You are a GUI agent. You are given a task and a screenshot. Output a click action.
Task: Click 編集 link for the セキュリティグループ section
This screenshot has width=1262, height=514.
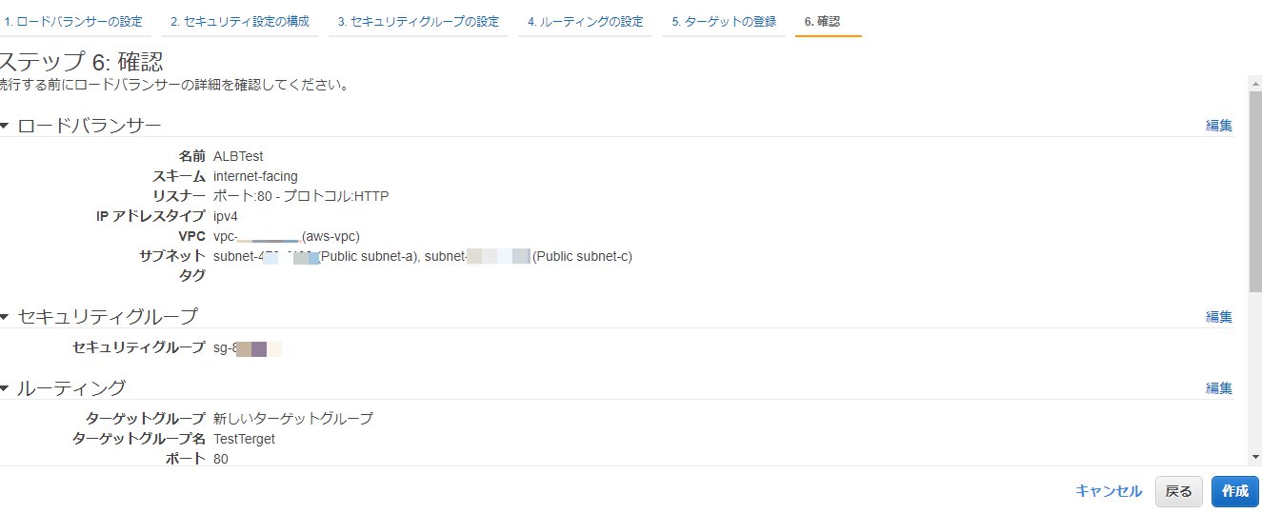(x=1218, y=317)
